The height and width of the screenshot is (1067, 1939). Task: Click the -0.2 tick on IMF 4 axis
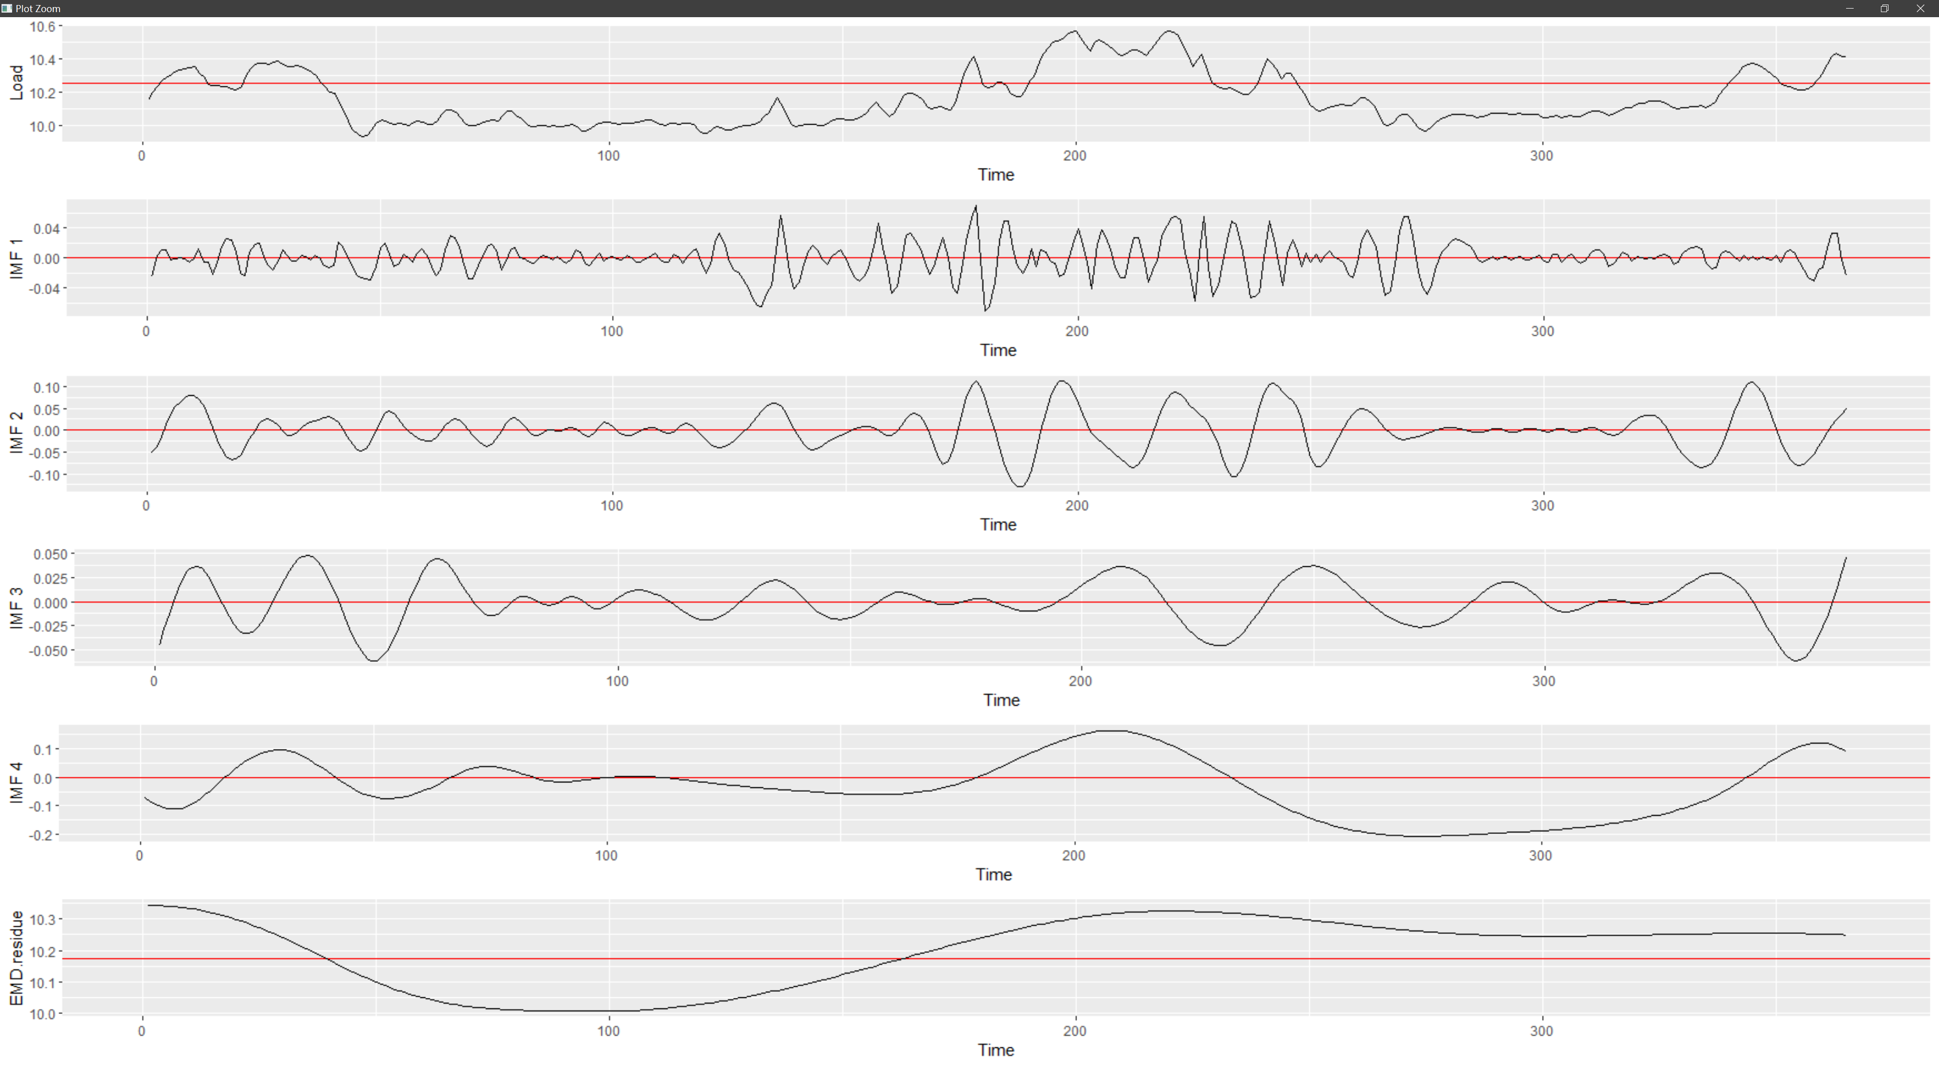coord(40,835)
